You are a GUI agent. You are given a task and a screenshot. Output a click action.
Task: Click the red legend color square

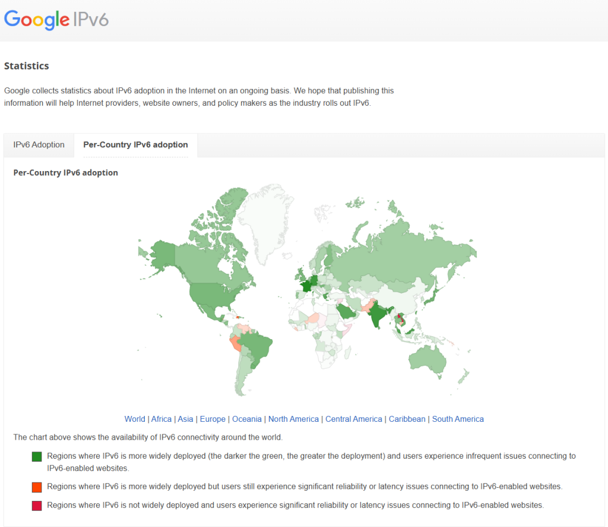pos(37,506)
